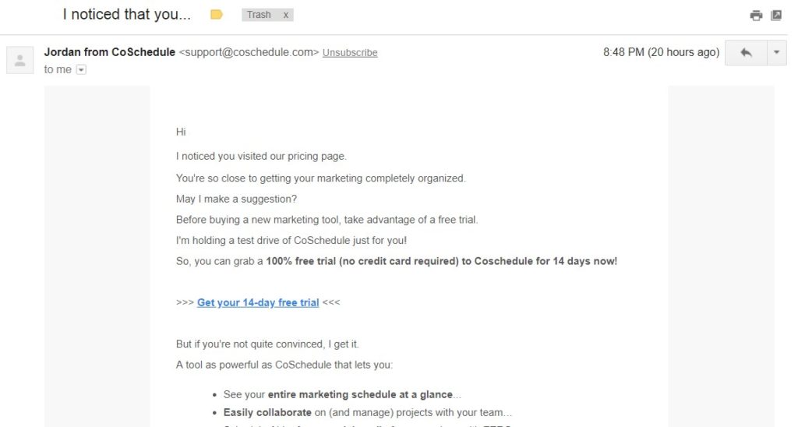Click the 8:48 PM timestamp
This screenshot has height=427, width=798.
pyautogui.click(x=661, y=52)
